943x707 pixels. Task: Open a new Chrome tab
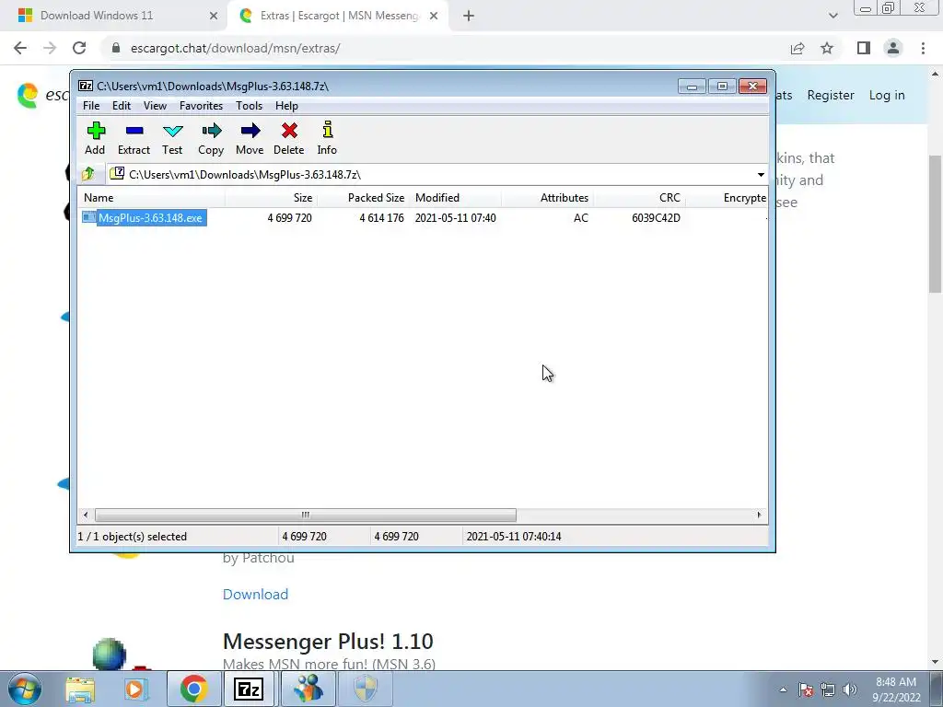469,16
